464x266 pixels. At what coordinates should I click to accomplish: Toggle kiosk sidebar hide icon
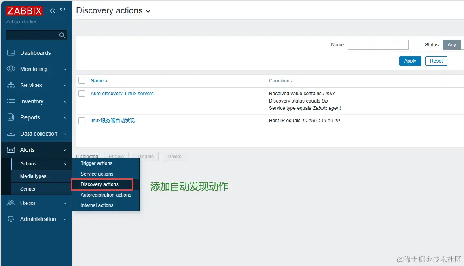coord(62,11)
